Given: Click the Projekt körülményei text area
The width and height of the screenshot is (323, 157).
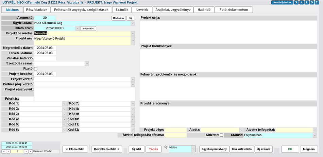Looking at the screenshot, I should 228,60.
